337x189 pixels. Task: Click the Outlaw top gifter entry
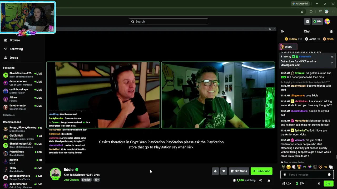[293, 39]
